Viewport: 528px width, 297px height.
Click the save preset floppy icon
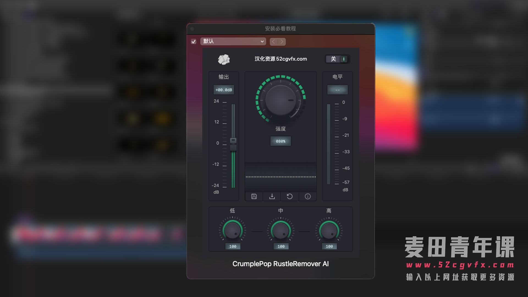254,196
